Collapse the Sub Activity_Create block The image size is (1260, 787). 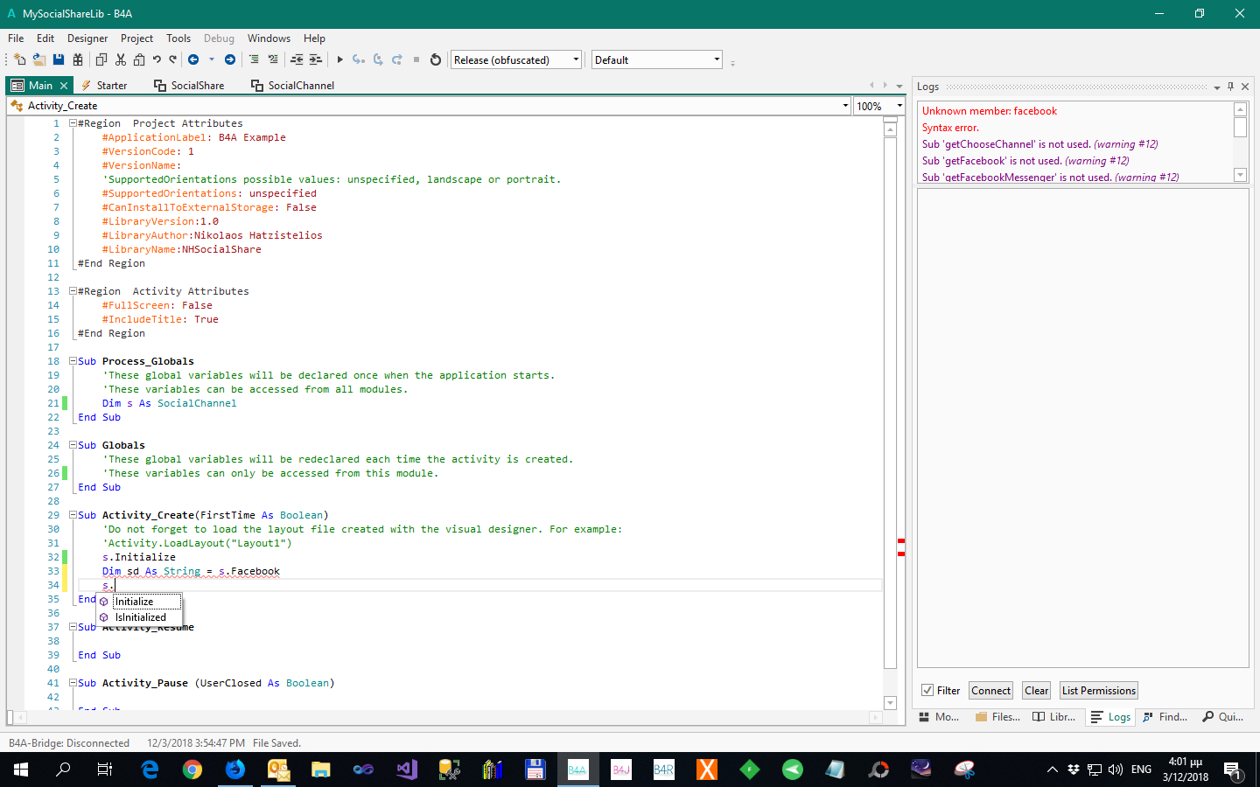tap(73, 515)
